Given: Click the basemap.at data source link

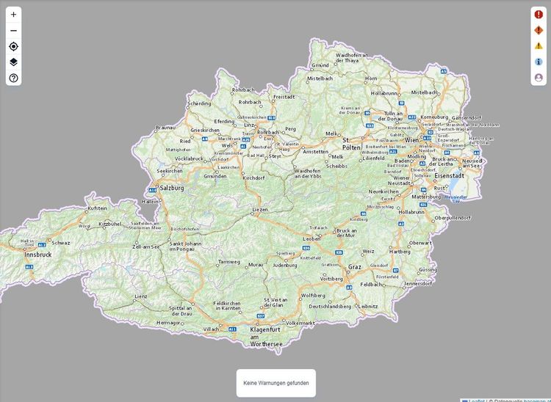Looking at the screenshot, I should click(536, 400).
